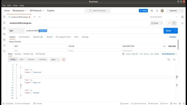The height and width of the screenshot is (105, 187).
Task: Click the request URL input field
Action: click(93, 31)
